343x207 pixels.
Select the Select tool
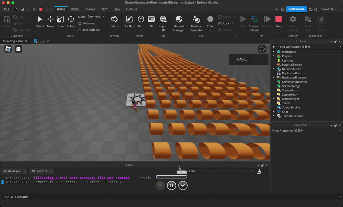tap(40, 22)
